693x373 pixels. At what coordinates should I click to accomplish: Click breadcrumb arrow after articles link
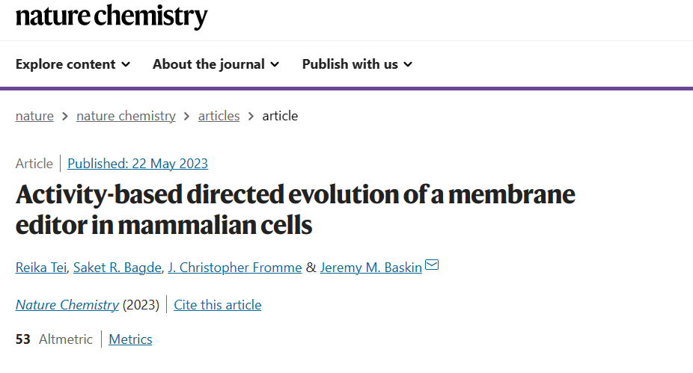click(251, 116)
